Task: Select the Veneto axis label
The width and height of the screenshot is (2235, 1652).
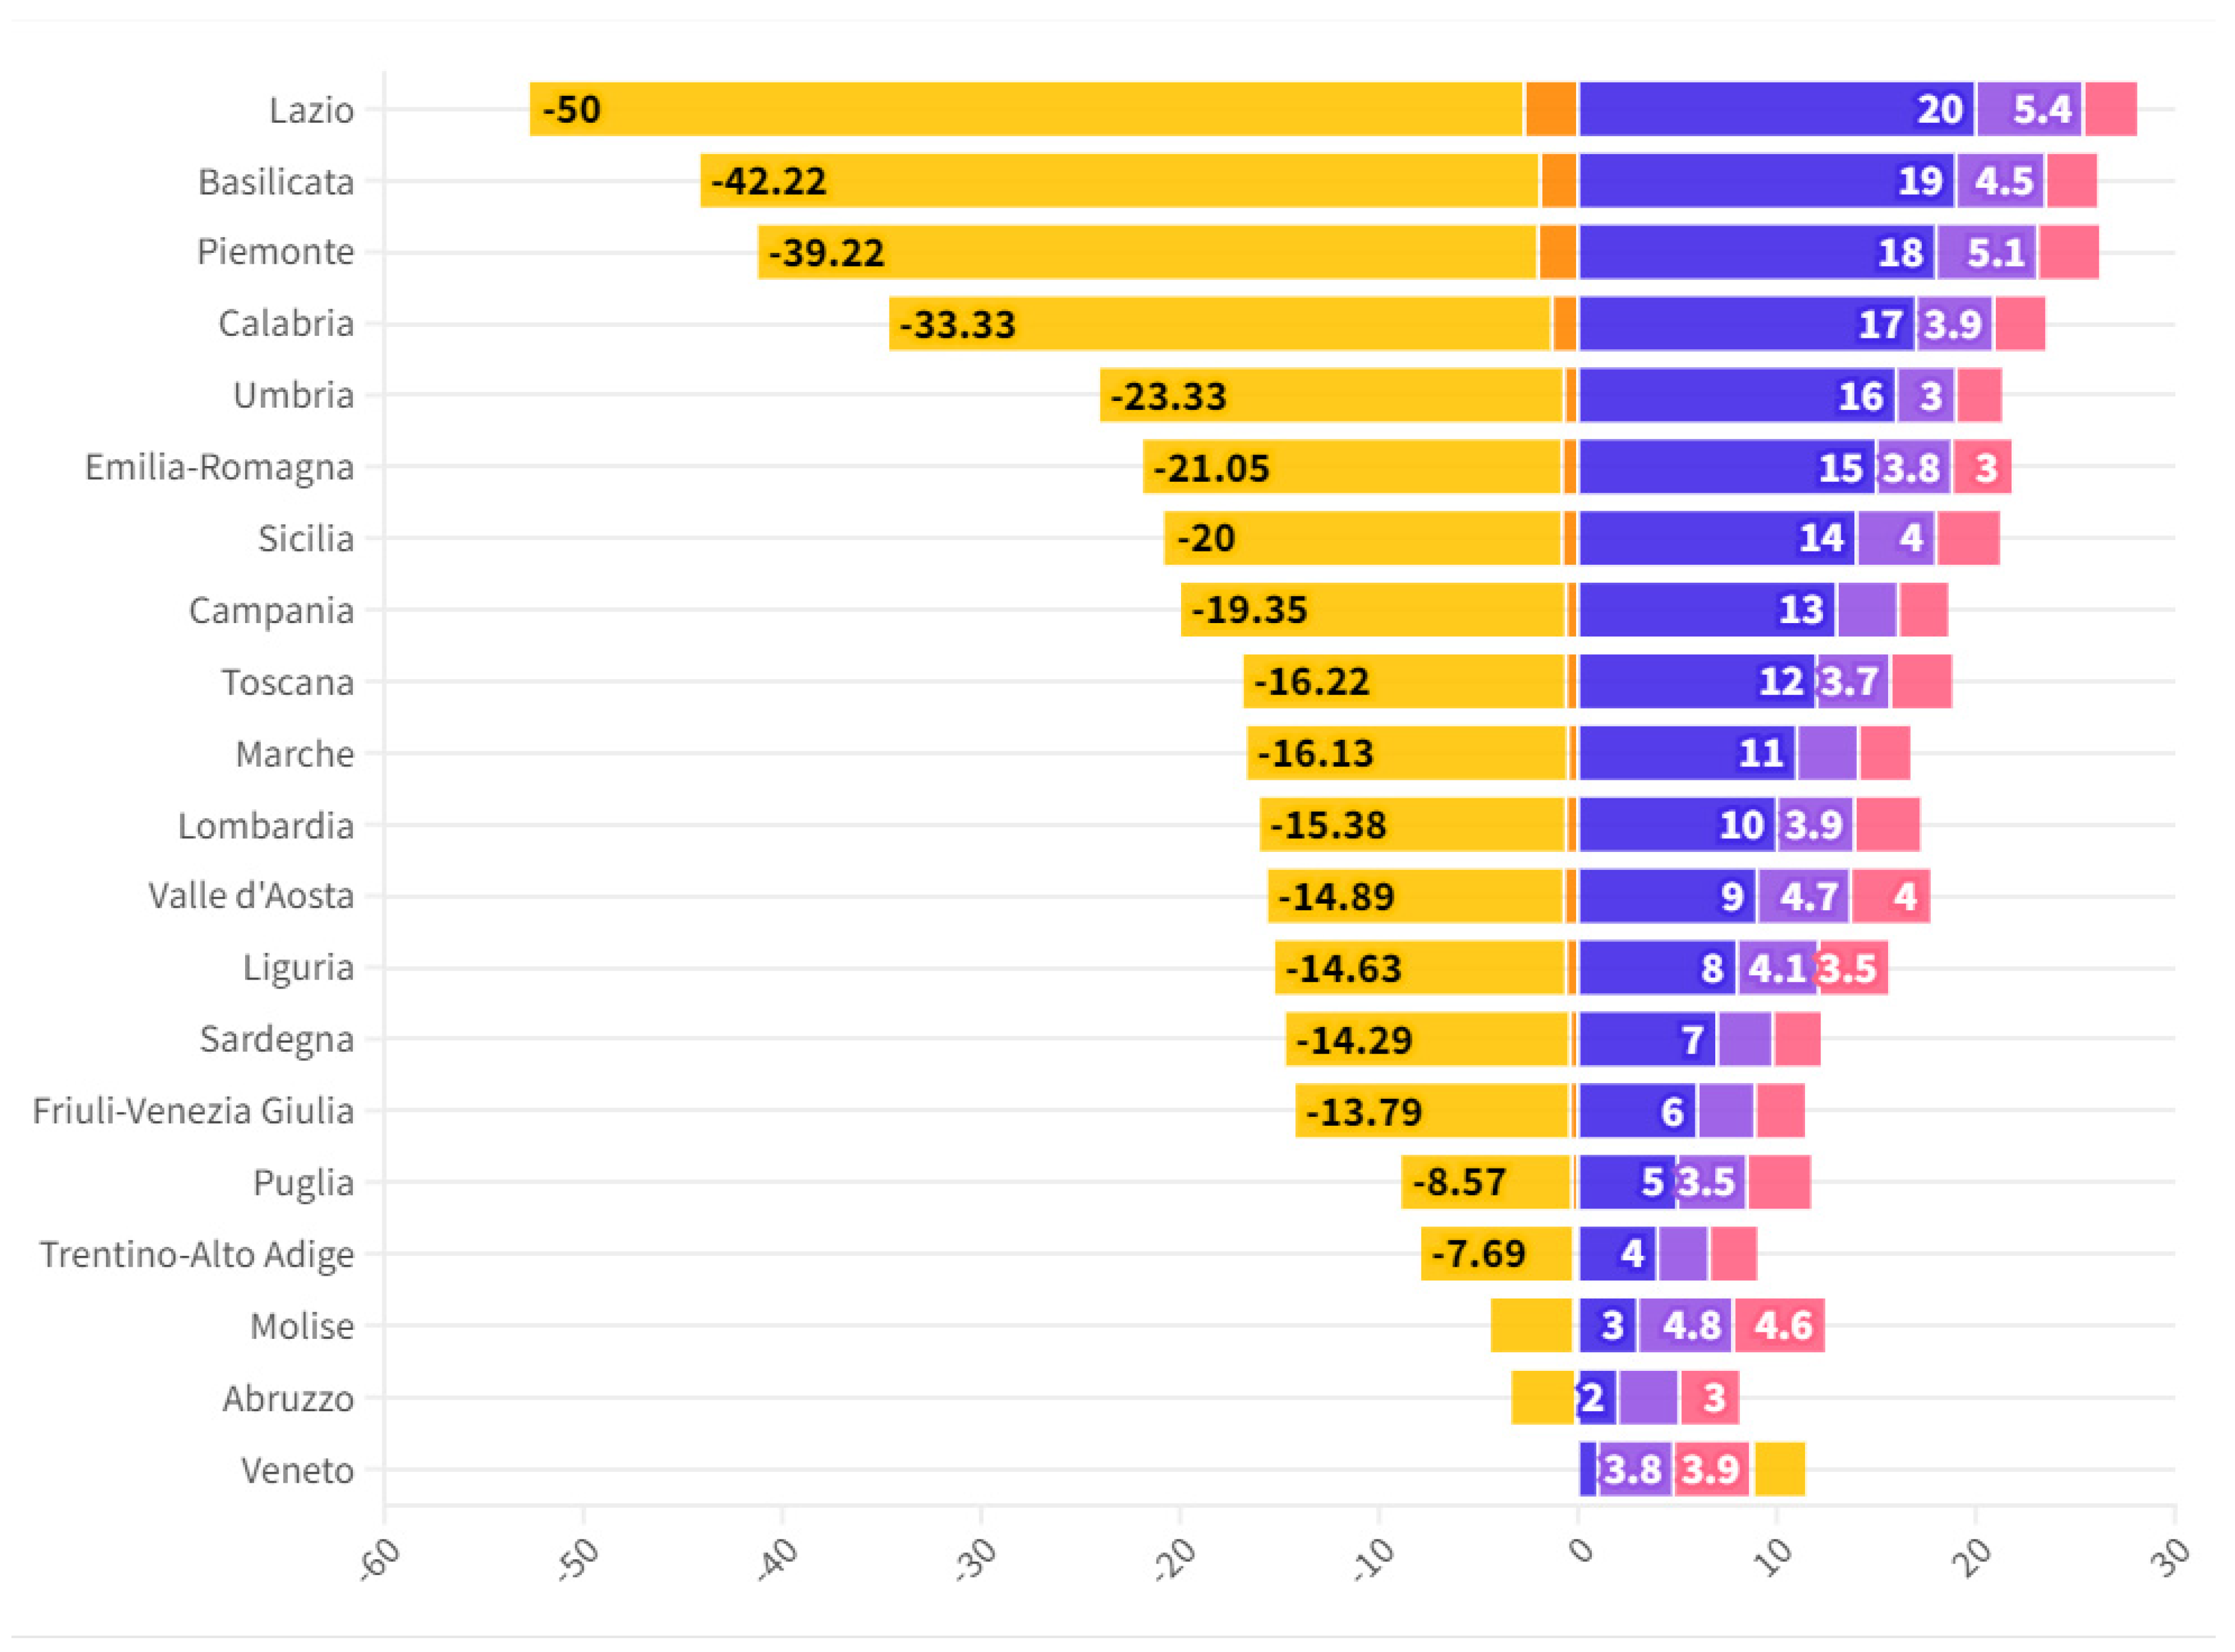Action: coord(297,1470)
